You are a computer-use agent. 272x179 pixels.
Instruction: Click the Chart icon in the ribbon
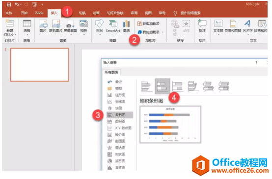pos(127,26)
